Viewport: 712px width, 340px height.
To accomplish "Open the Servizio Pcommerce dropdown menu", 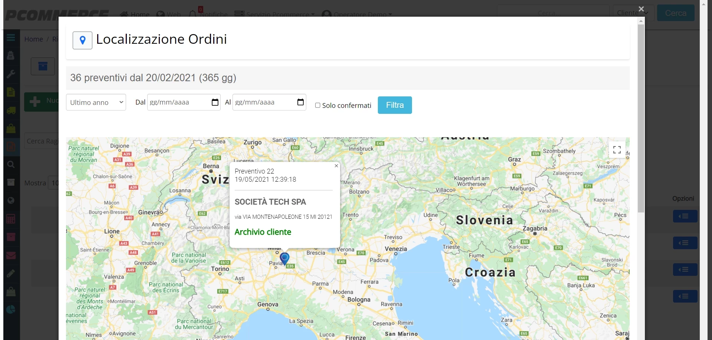I will click(x=274, y=14).
